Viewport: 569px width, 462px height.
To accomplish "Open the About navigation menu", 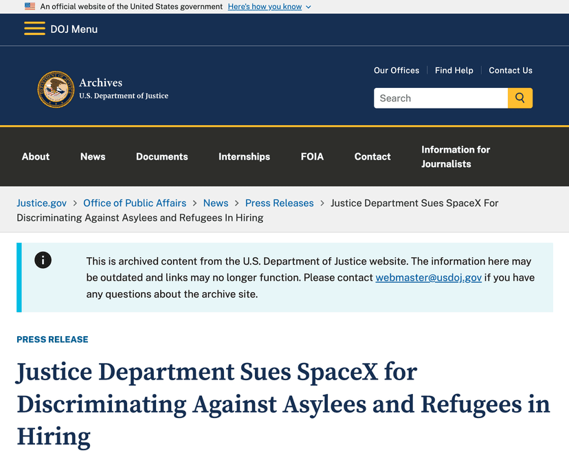I will point(35,156).
